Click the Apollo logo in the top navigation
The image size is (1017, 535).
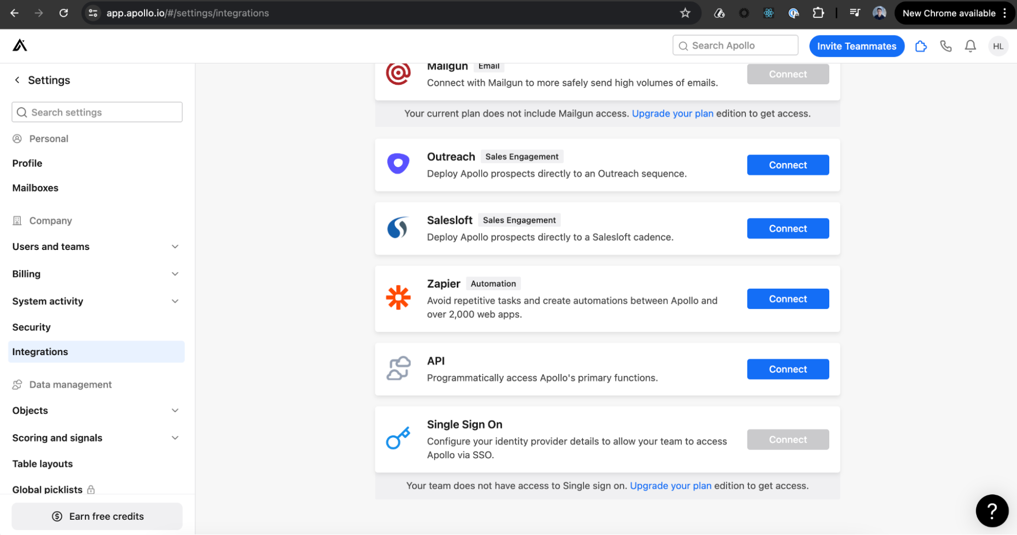coord(19,46)
